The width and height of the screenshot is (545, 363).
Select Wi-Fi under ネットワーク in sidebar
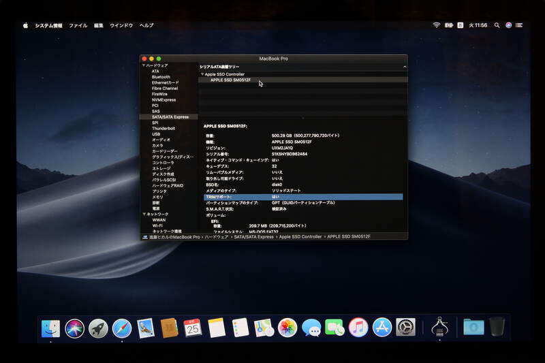pos(157,225)
